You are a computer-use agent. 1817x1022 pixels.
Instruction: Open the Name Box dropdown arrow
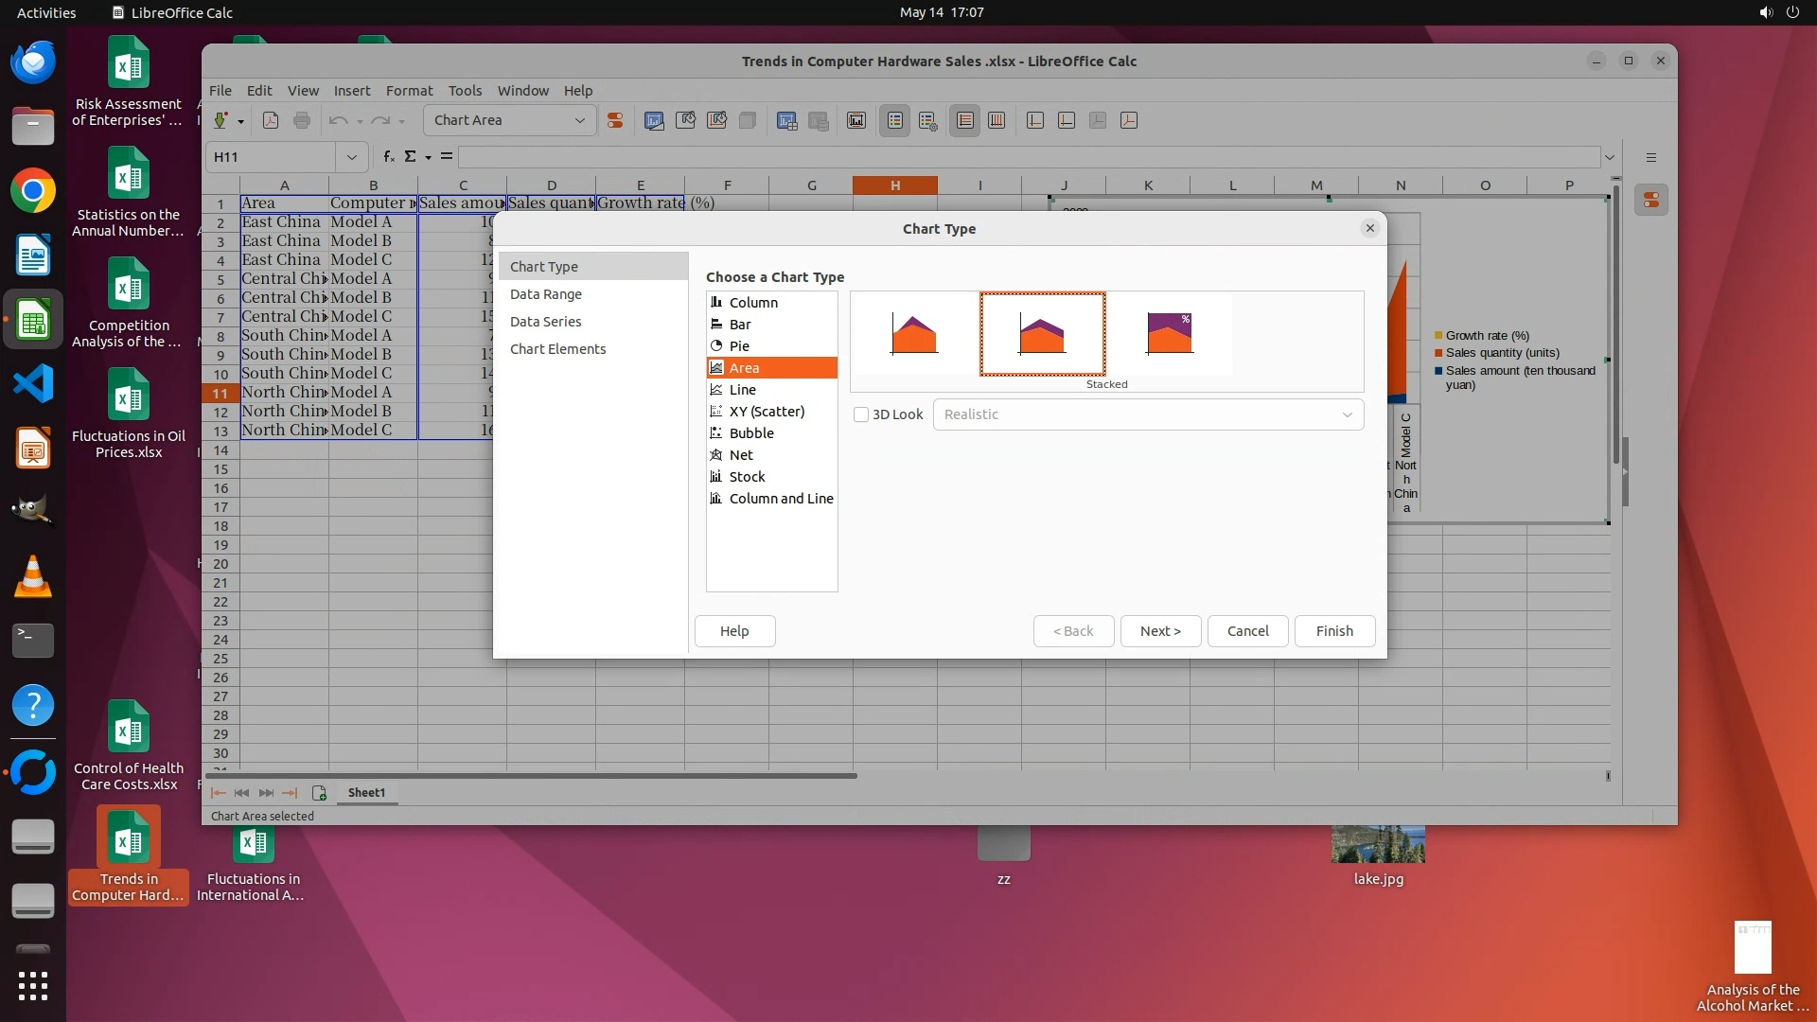(351, 157)
